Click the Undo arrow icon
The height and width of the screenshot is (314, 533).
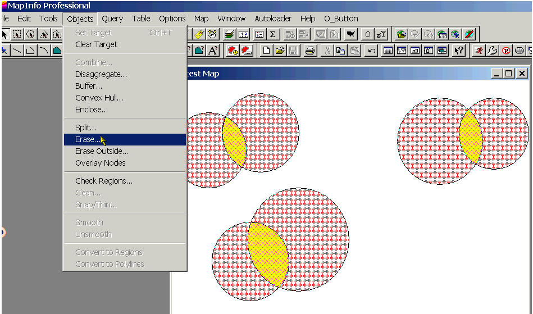(x=371, y=51)
